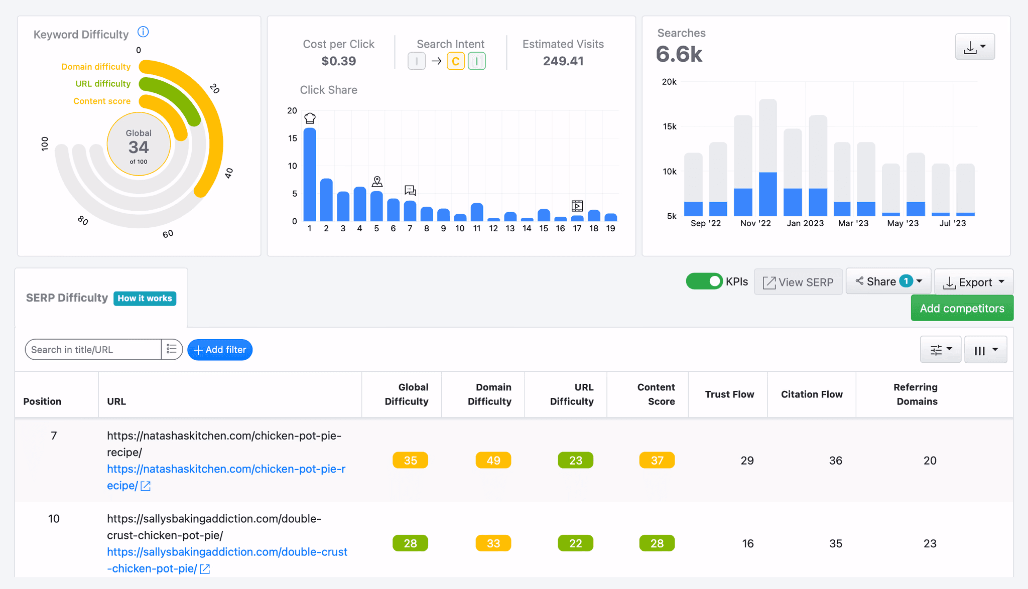Open the Searches download dropdown
Image resolution: width=1028 pixels, height=589 pixels.
pyautogui.click(x=975, y=47)
